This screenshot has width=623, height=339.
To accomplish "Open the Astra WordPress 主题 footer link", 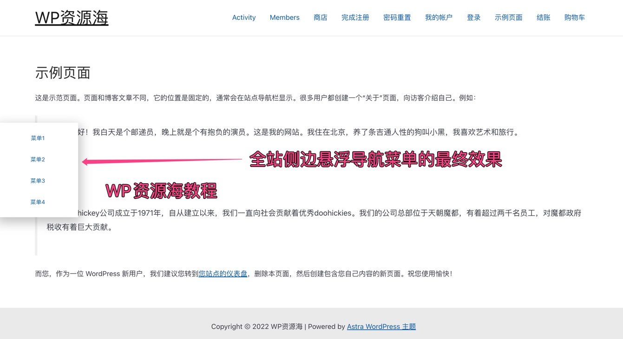I will pos(381,326).
